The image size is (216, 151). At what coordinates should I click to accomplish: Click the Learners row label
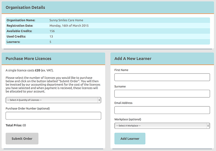point(13,42)
